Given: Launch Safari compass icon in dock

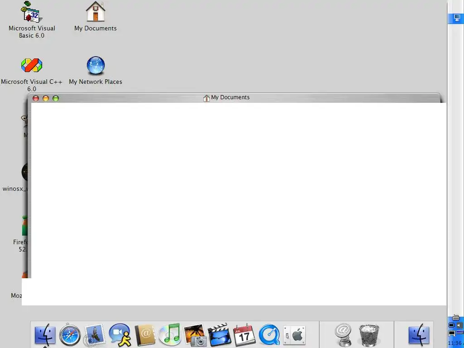Looking at the screenshot, I should click(70, 335).
